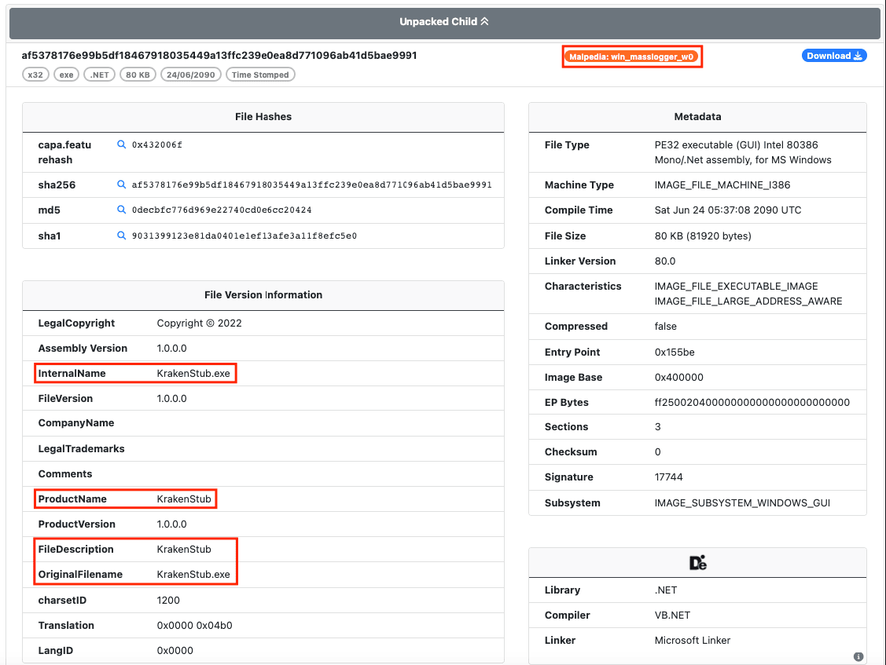Select the exe file type tag
This screenshot has width=886, height=665.
point(67,75)
